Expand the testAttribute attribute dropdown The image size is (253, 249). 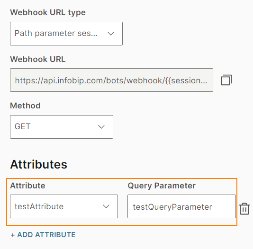tap(64, 206)
